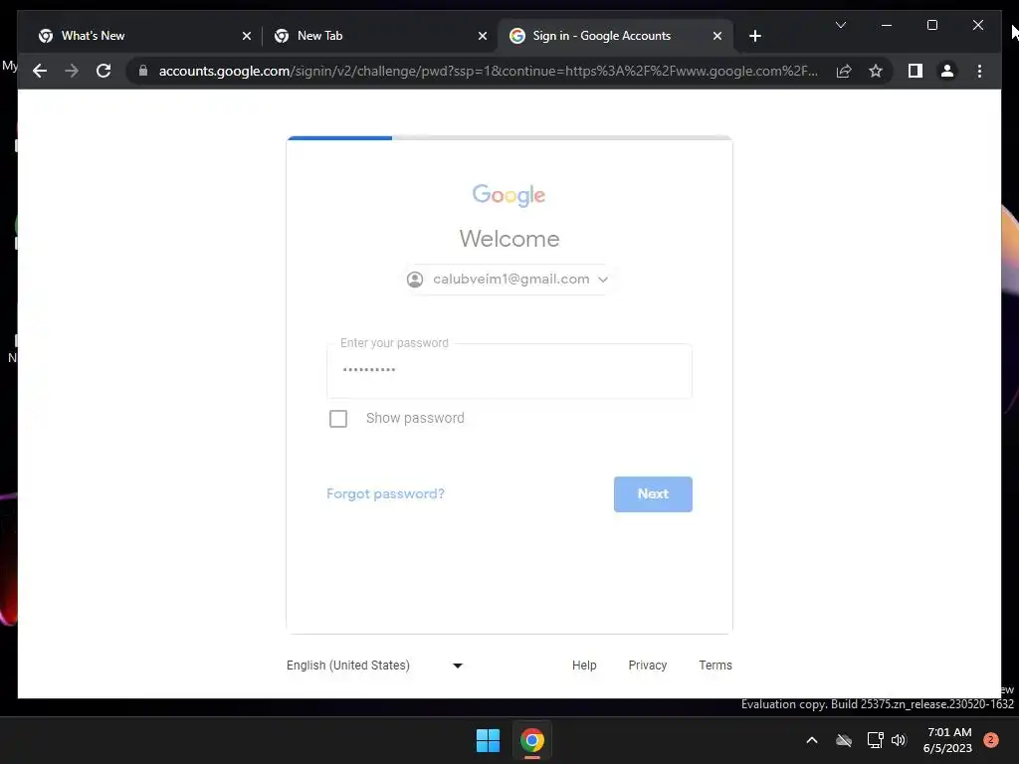Click the Forgot password? link

pyautogui.click(x=385, y=493)
